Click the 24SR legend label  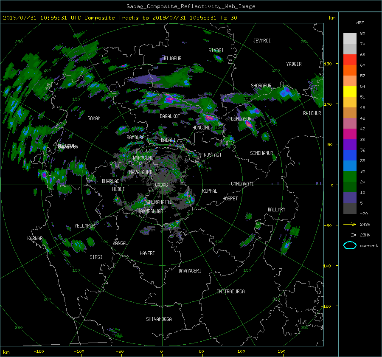click(x=365, y=225)
